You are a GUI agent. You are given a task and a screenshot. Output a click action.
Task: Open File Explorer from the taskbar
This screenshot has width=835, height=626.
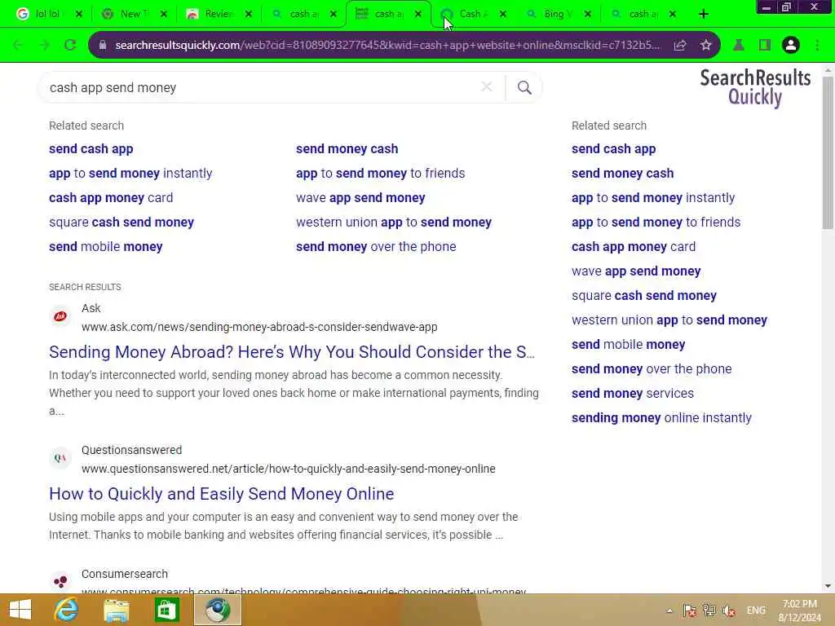(116, 611)
